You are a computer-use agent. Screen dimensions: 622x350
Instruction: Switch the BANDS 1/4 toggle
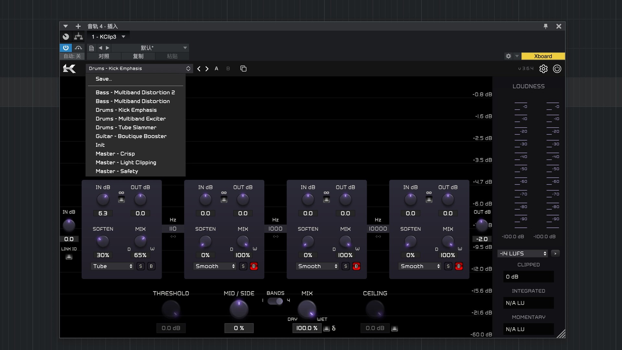275,301
